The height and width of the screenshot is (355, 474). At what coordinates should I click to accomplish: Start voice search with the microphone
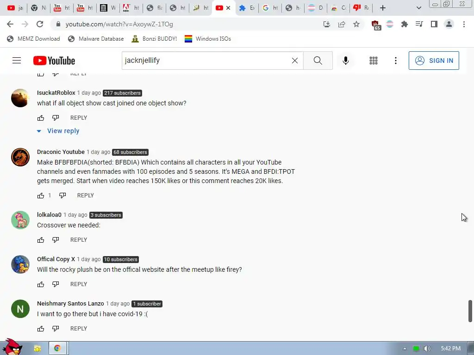pyautogui.click(x=345, y=61)
